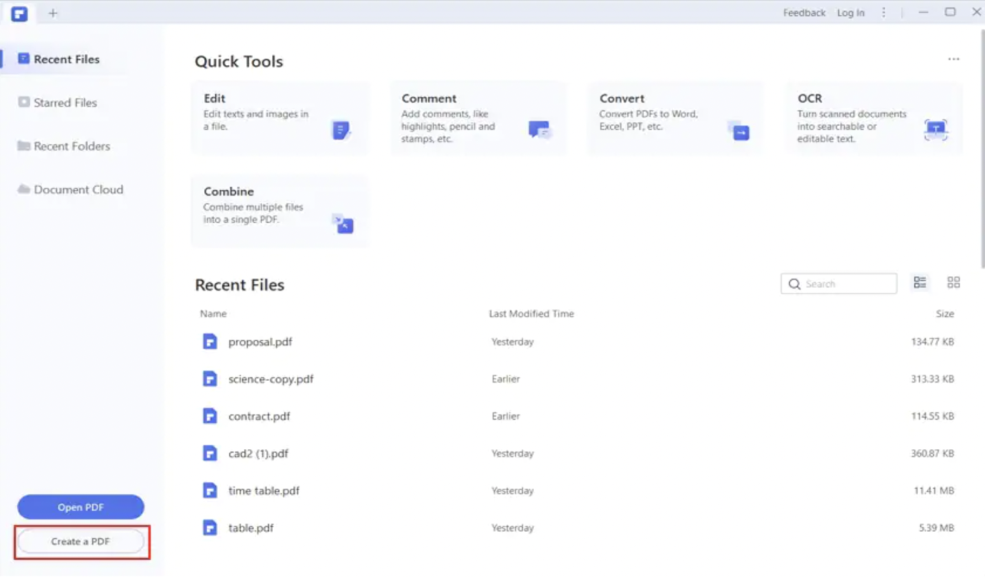This screenshot has height=577, width=985.
Task: Click the PDFelement app logo icon
Action: pyautogui.click(x=19, y=13)
